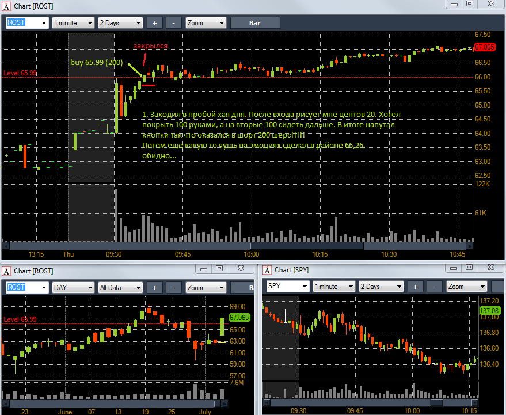Click the right scroll arrow of the top chart scrollbar
The width and height of the screenshot is (506, 415).
(470, 246)
